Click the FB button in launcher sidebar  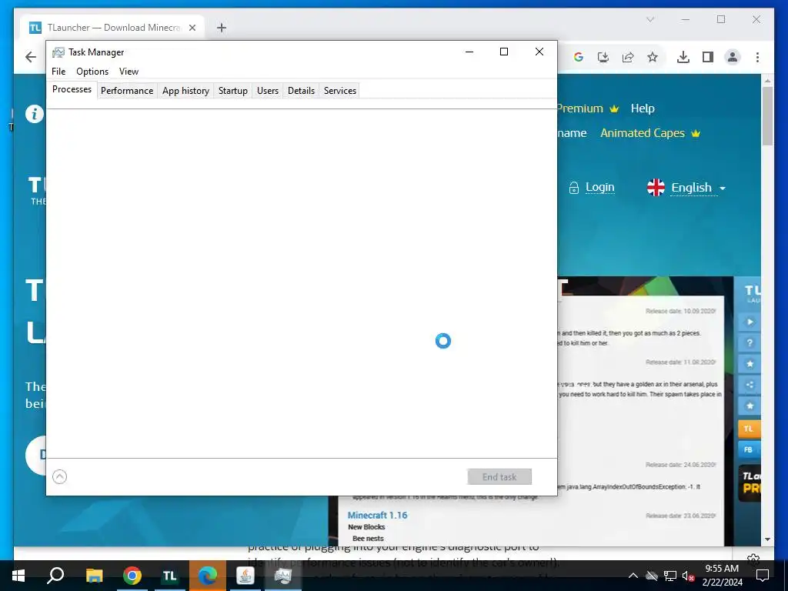(749, 449)
